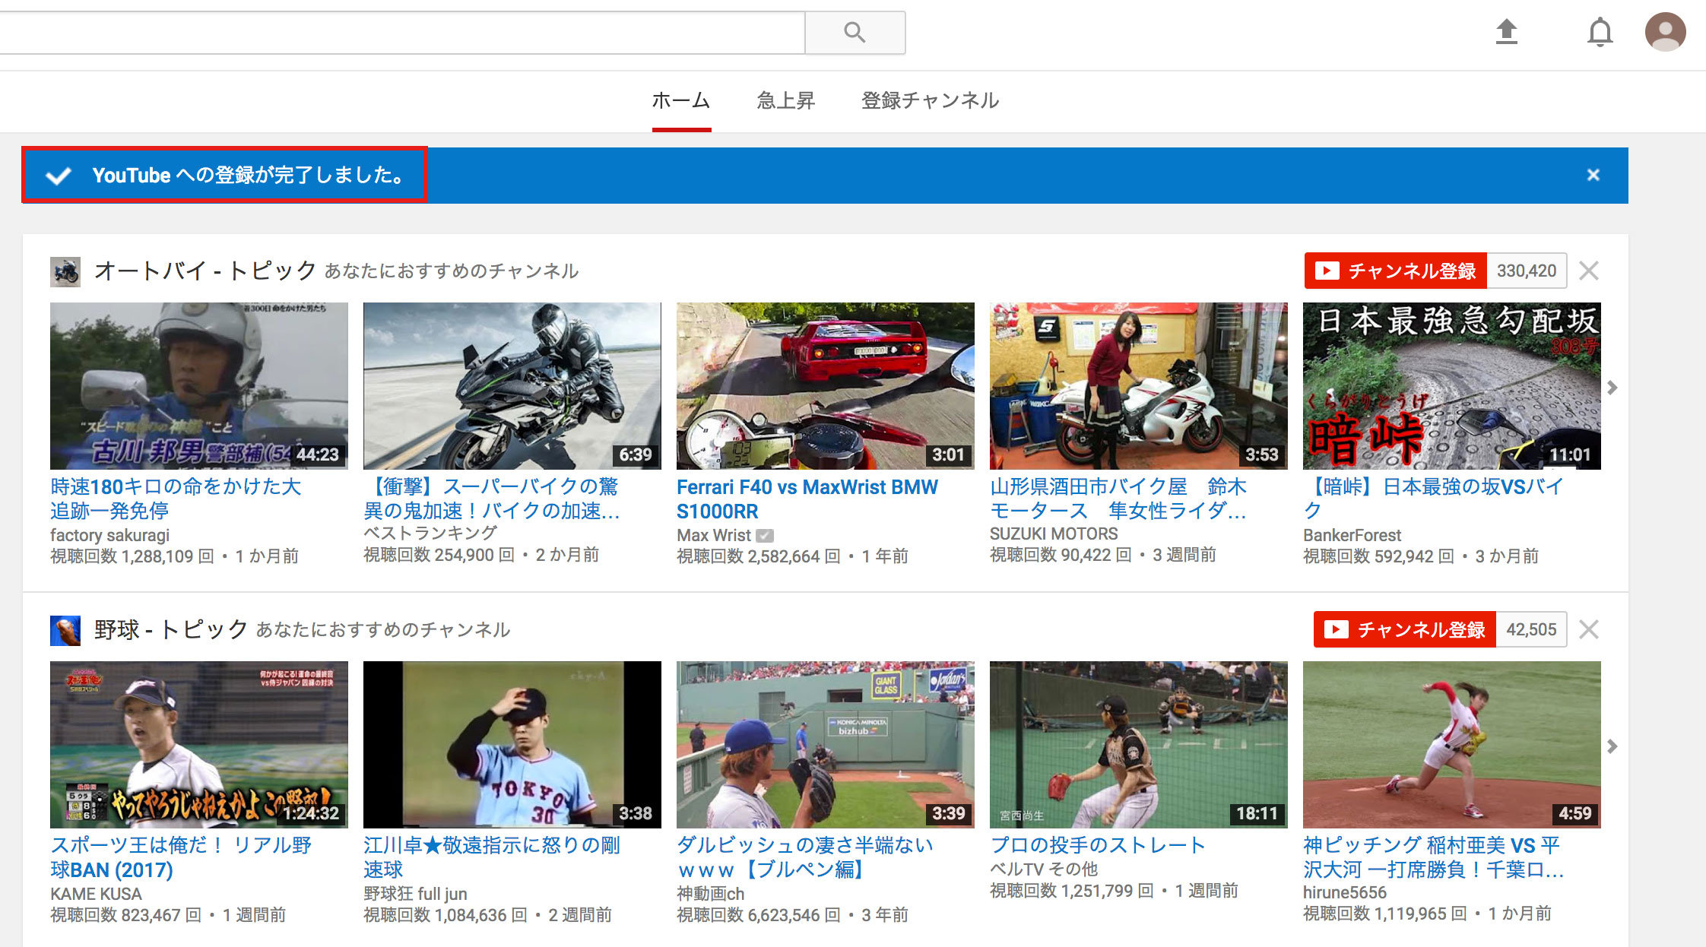Play the 18:11 pitcher thumbnail
Viewport: 1706px width, 947px height.
[1139, 745]
